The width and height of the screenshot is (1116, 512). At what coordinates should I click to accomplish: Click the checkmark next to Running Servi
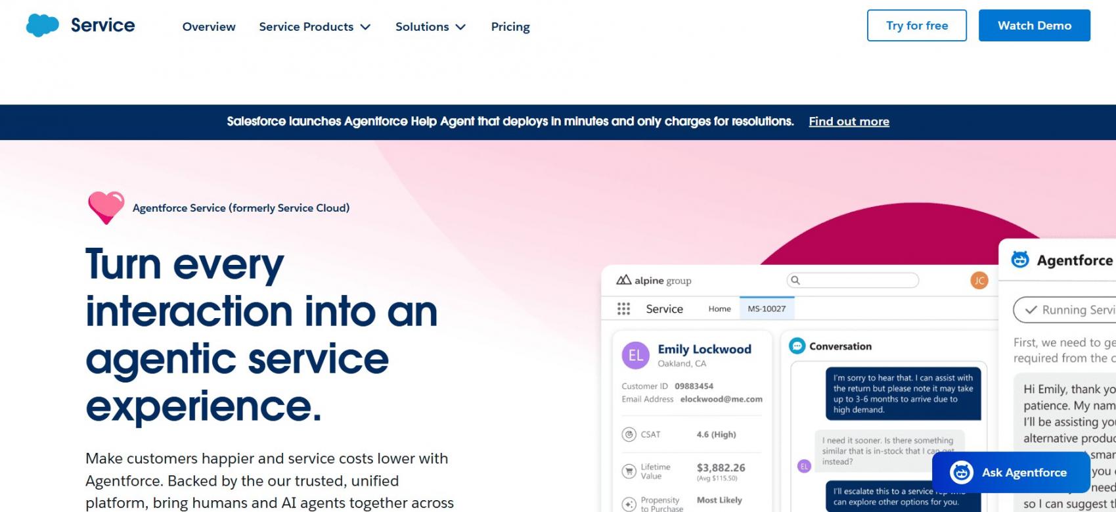pos(1031,310)
